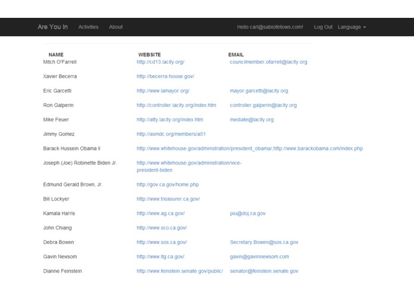414x294 pixels.
Task: Visit http://www.sos.ca.gov/ website
Action: click(161, 242)
